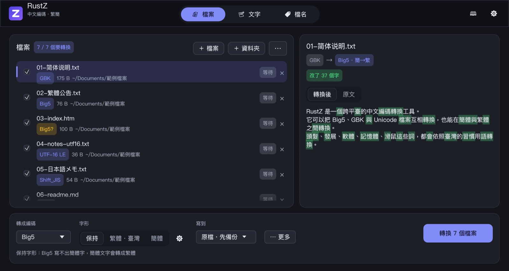Click the 等待 status of 01-简体说明.txt
The height and width of the screenshot is (271, 509).
[x=268, y=73]
